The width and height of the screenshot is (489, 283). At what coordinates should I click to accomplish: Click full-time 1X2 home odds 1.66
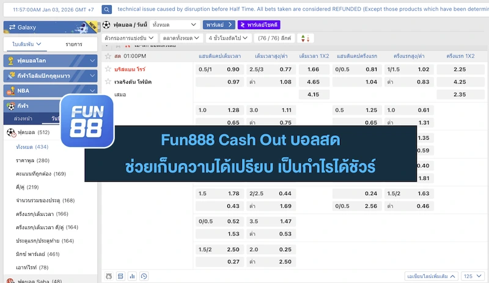[314, 69]
